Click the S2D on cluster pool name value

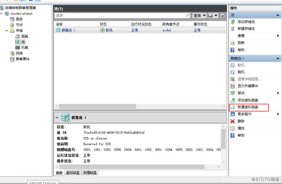[x=95, y=138]
